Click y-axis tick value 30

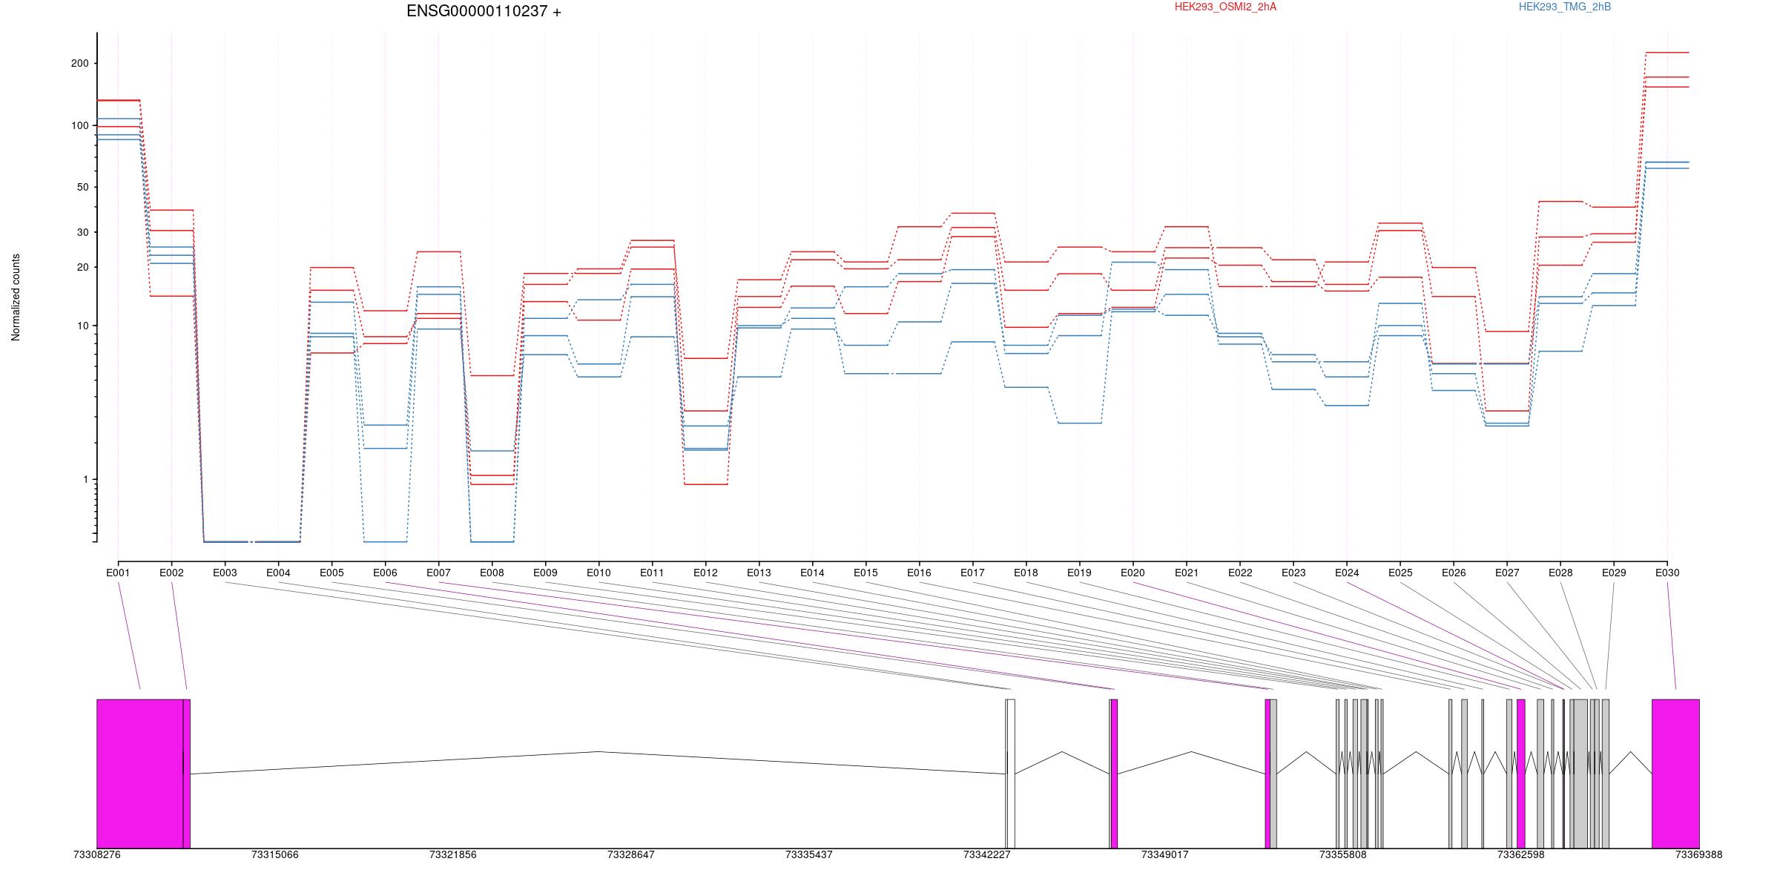click(x=82, y=233)
